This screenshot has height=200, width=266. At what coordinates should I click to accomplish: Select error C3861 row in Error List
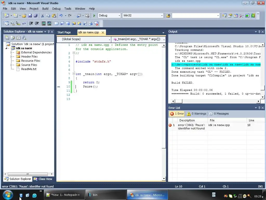(x=216, y=127)
